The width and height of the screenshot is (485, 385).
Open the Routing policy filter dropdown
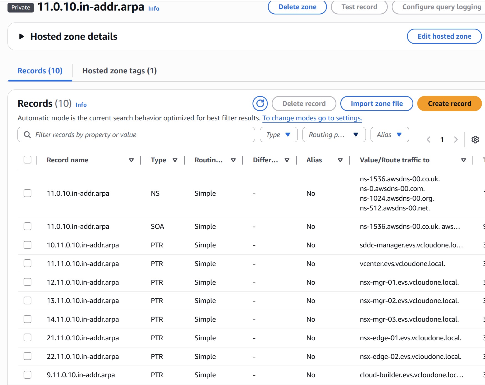[334, 135]
